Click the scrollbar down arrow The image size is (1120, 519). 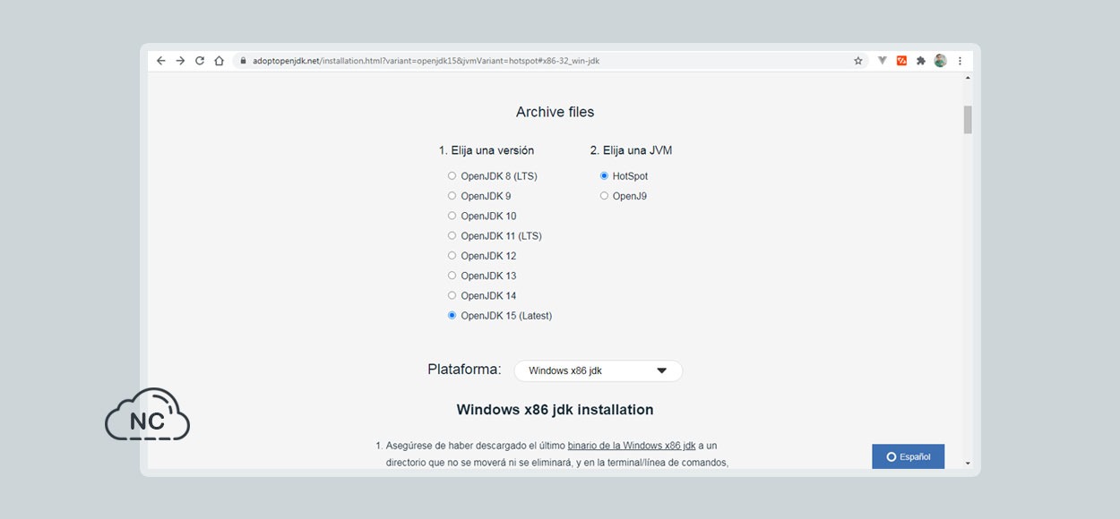(x=968, y=463)
